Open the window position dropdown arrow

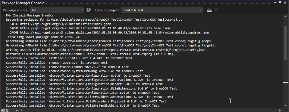[275, 3]
